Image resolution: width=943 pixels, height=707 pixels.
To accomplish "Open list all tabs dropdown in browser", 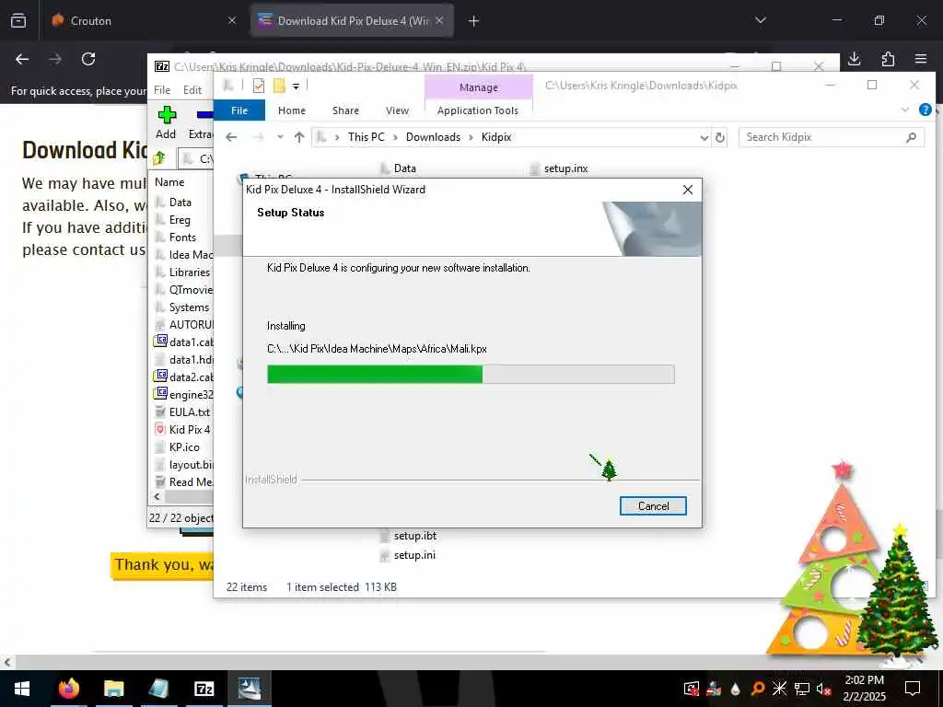I will point(760,20).
